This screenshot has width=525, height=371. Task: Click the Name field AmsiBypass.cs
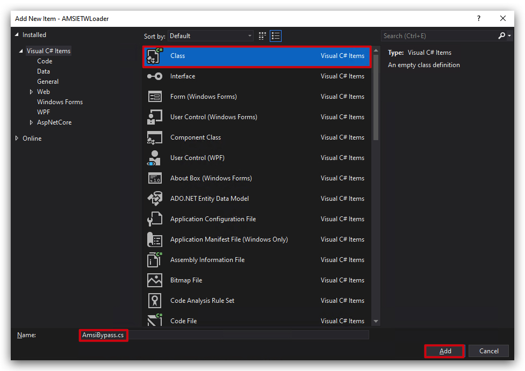224,335
